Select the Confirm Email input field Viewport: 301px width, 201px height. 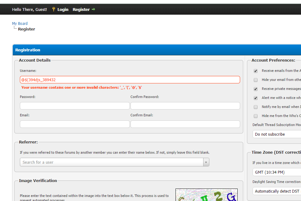185,124
